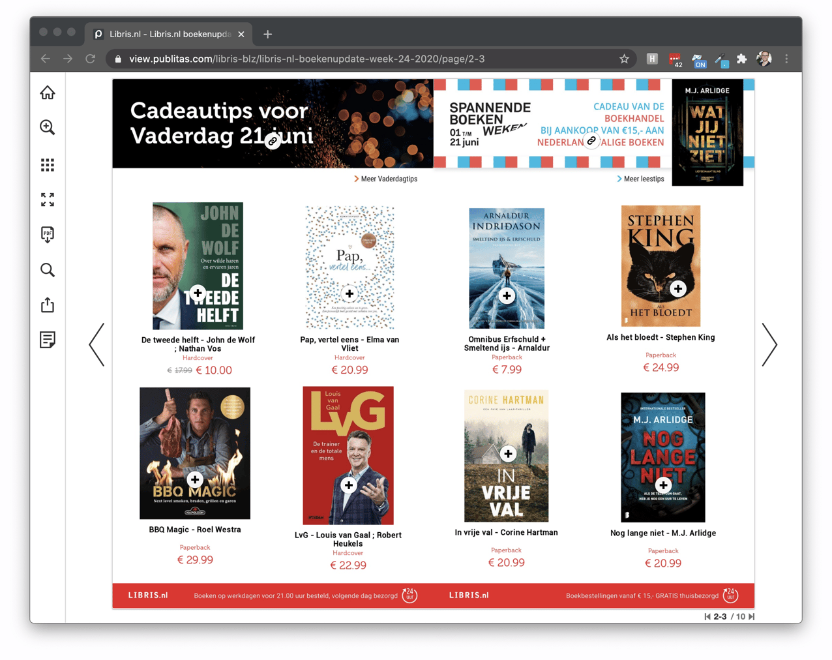Go to the next page with right arrow
The width and height of the screenshot is (832, 660).
[x=770, y=344]
